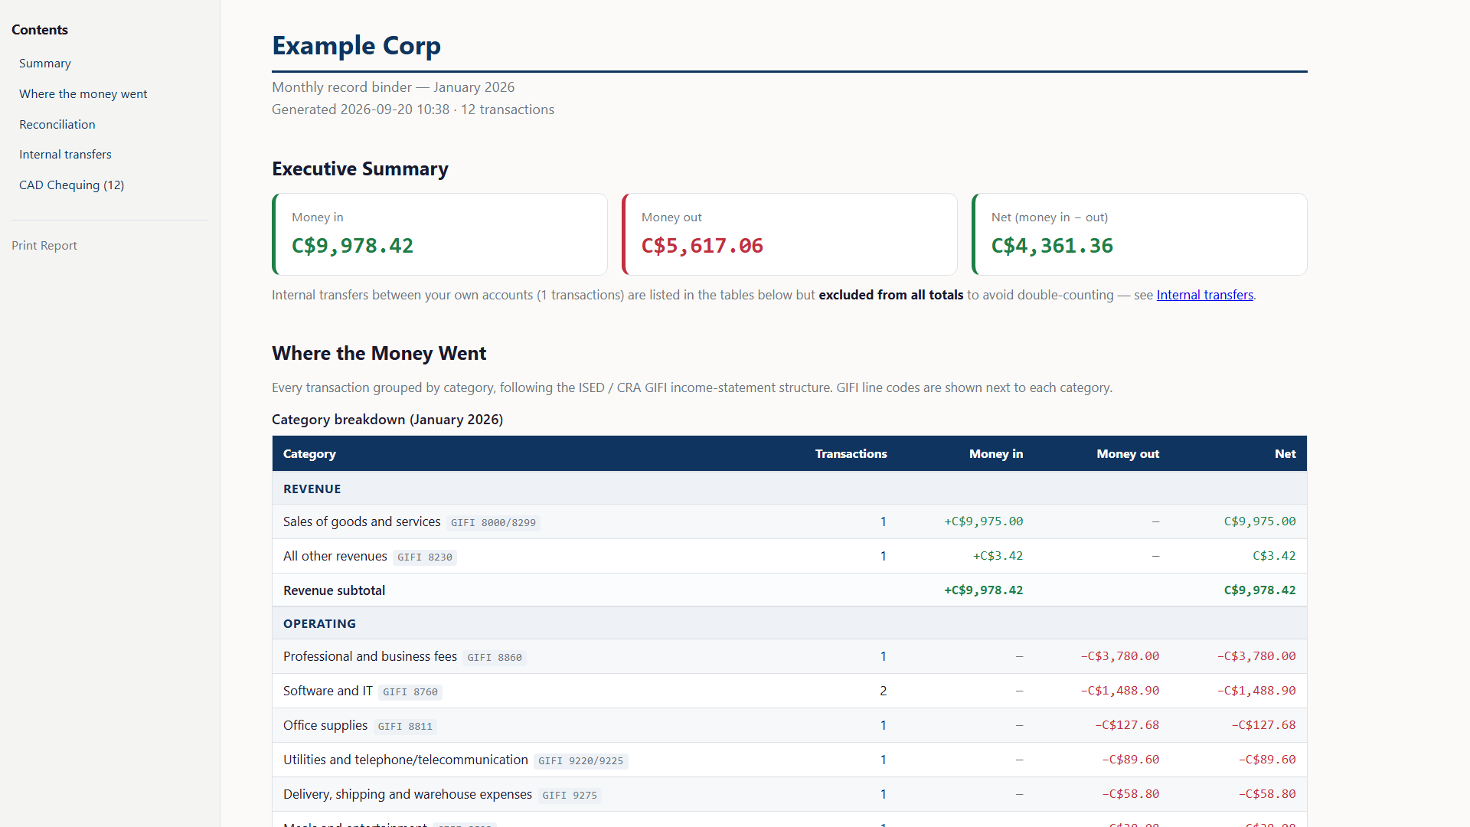Click the GIFI 9220/9225 code badge

[580, 761]
